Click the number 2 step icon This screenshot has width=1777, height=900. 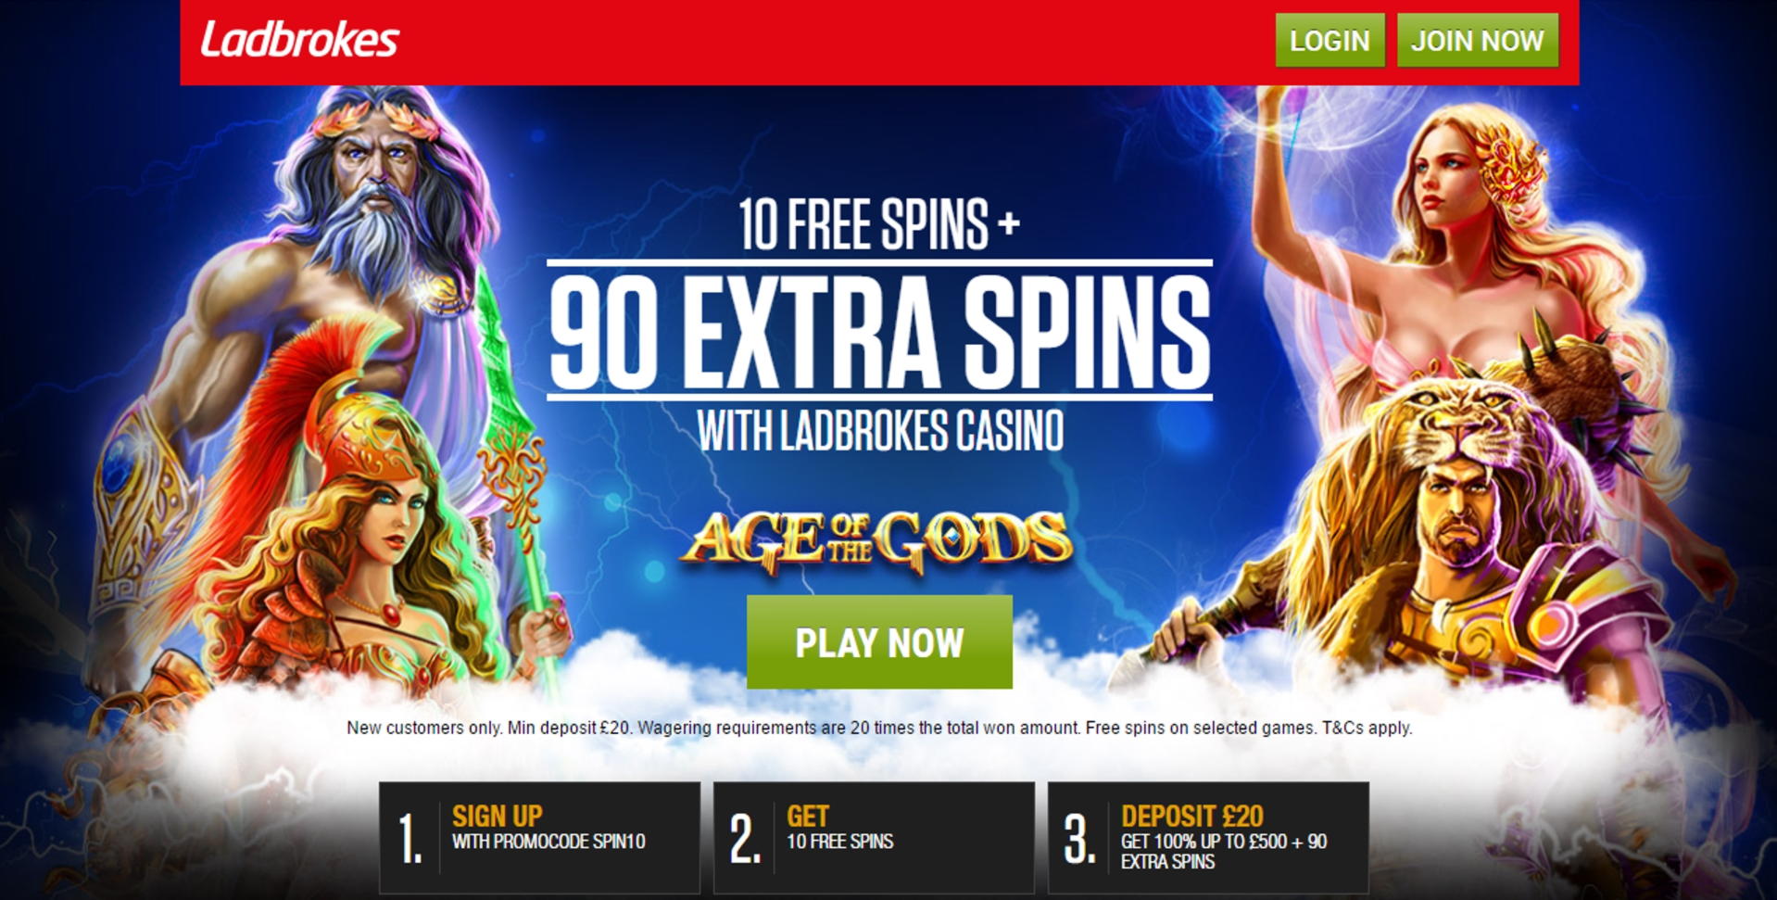click(x=745, y=840)
